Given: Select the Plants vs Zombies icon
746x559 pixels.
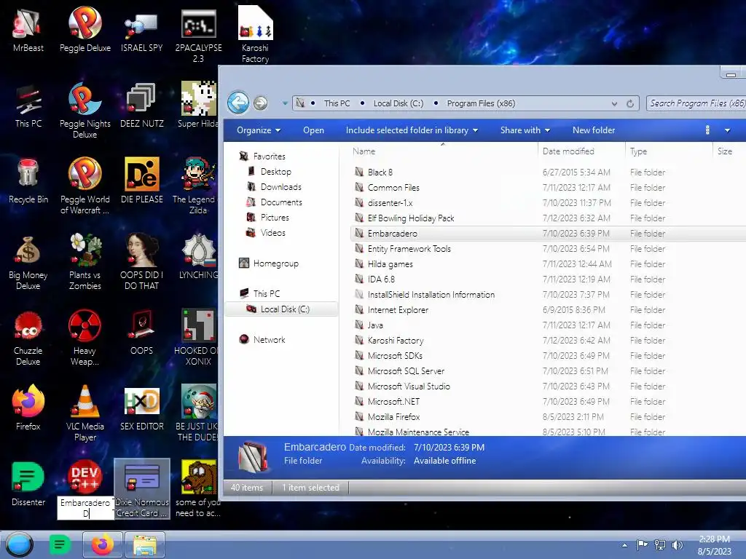Looking at the screenshot, I should [85, 262].
